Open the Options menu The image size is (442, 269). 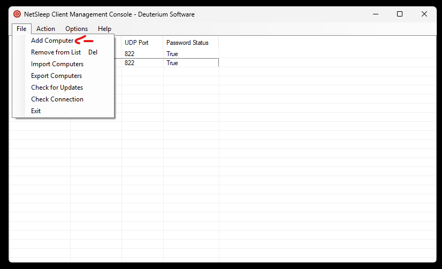click(x=77, y=29)
